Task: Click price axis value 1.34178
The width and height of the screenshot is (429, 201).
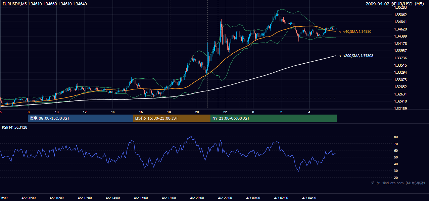Action: 400,44
